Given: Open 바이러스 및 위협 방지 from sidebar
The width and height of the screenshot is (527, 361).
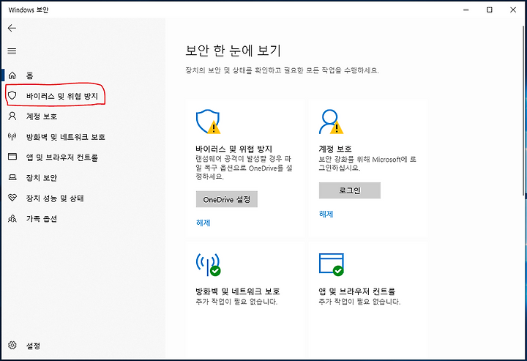Looking at the screenshot, I should tap(61, 96).
